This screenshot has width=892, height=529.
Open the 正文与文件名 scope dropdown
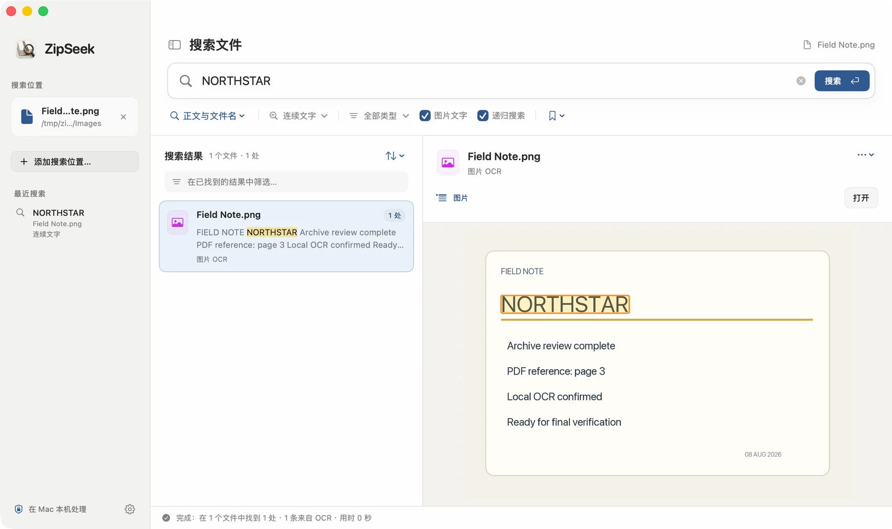[207, 116]
